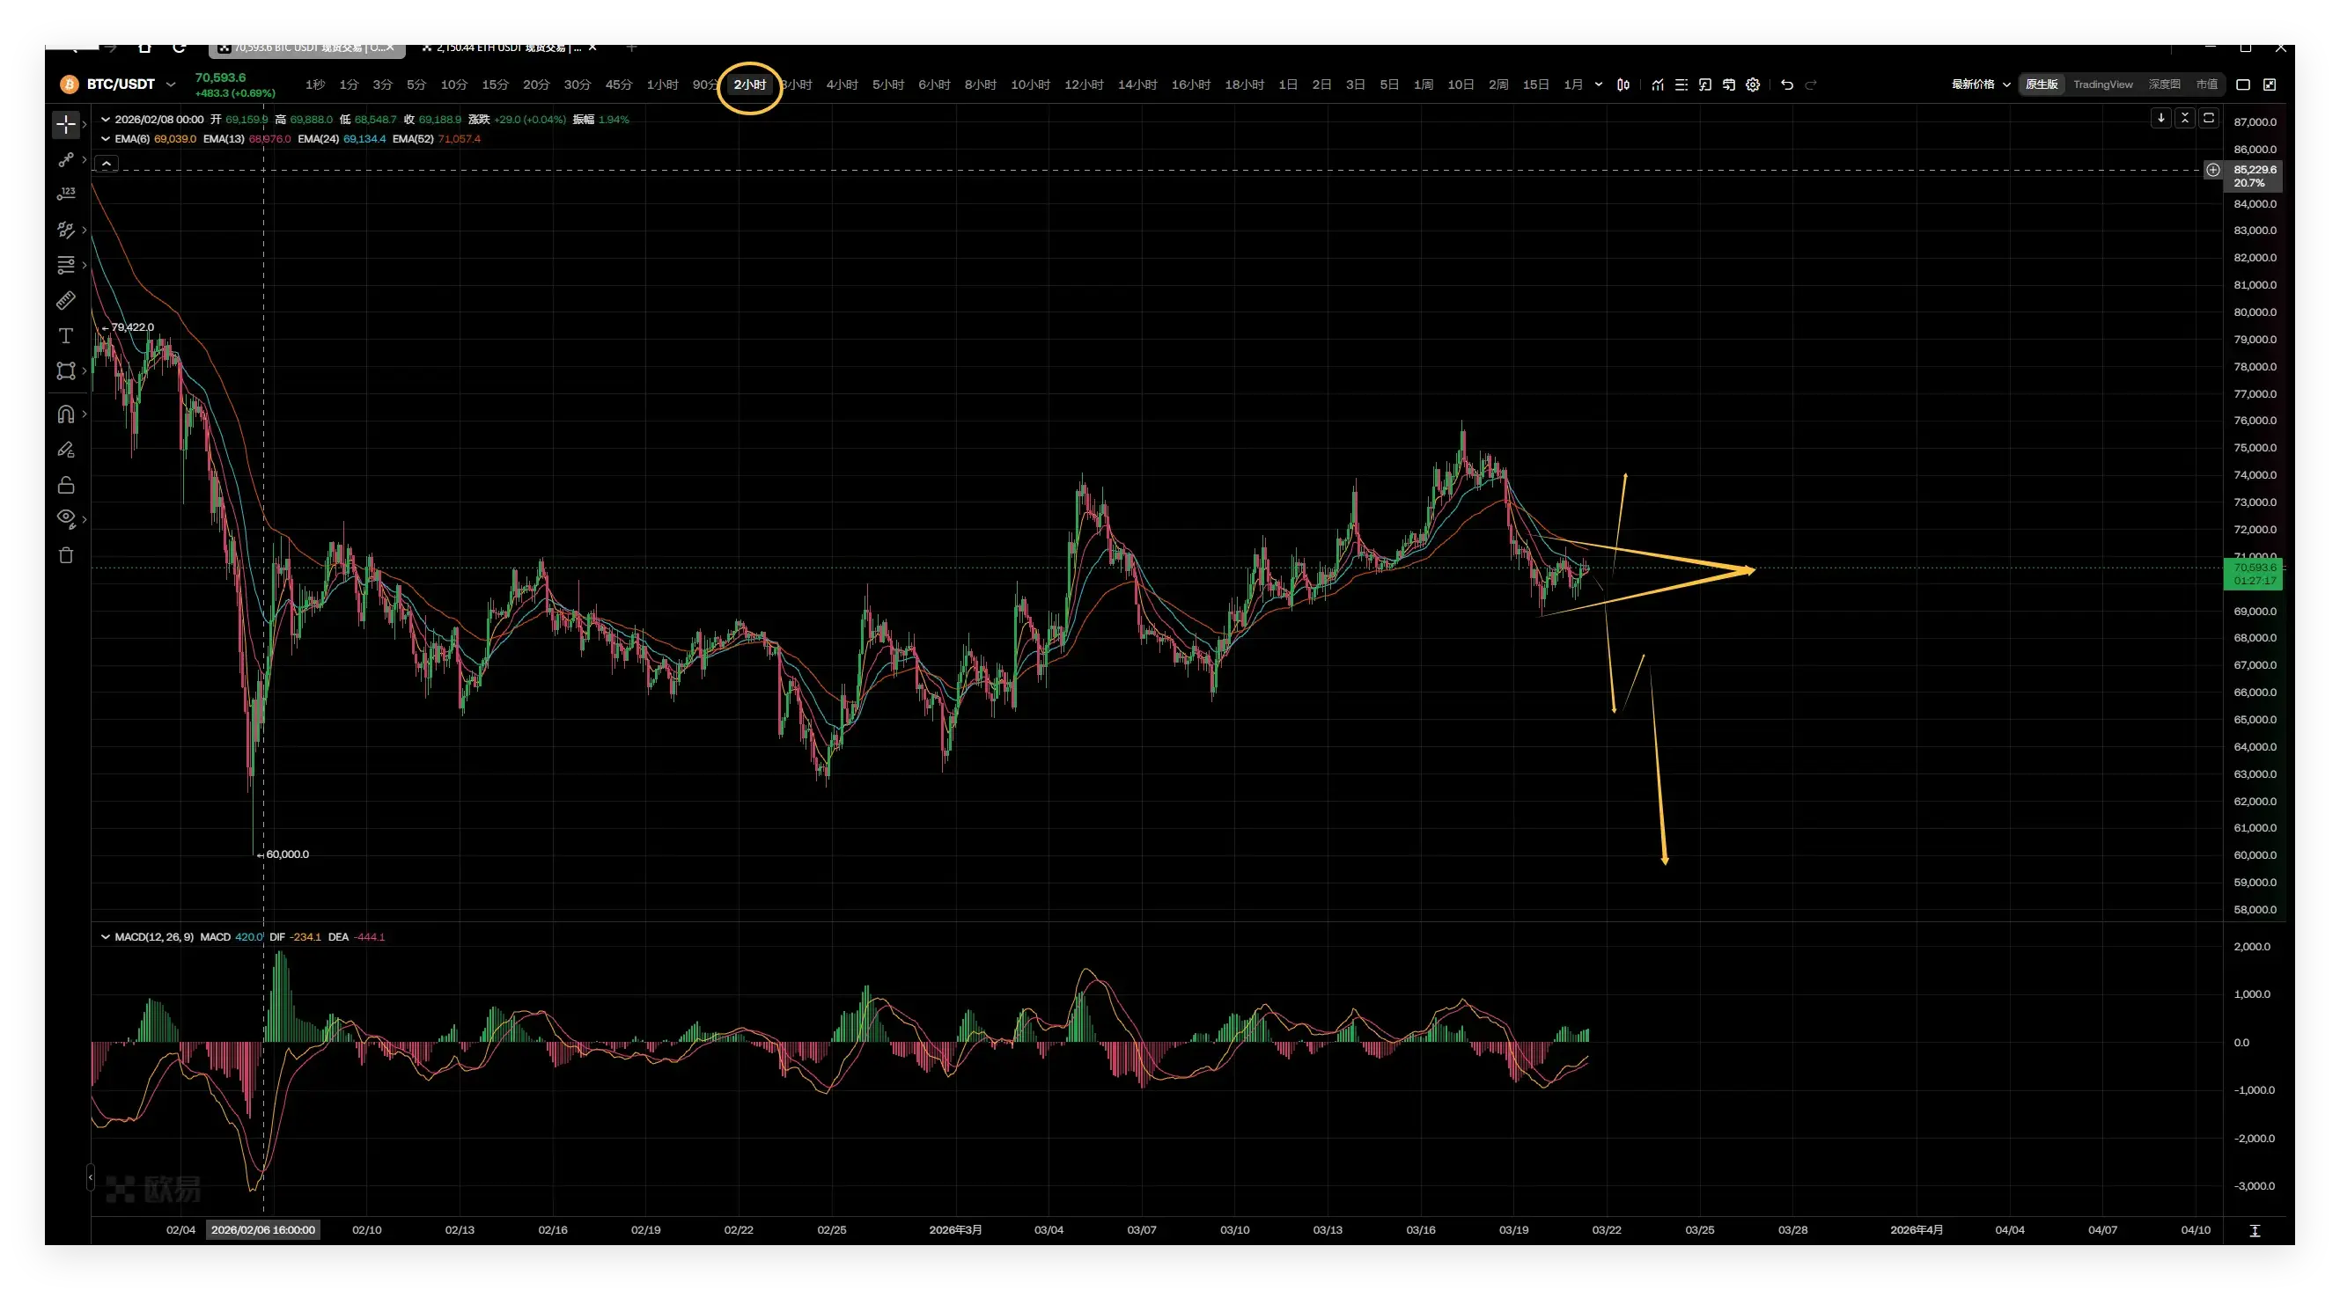Switch to the 深度图 depth chart tab

[x=2164, y=84]
